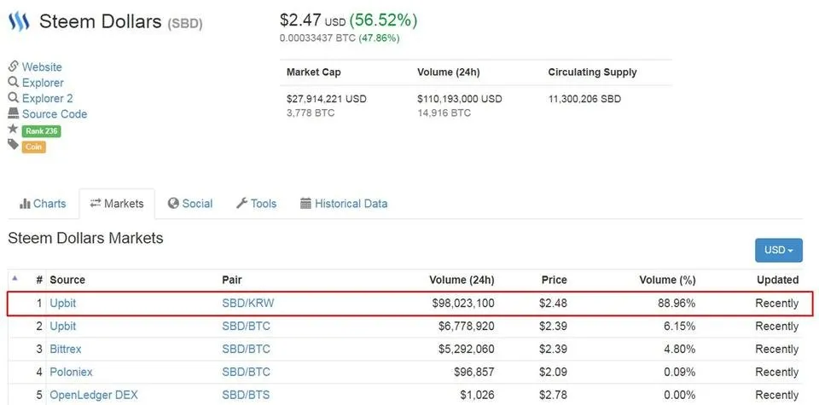Open Upbit source in row 1
The width and height of the screenshot is (819, 405).
click(62, 304)
